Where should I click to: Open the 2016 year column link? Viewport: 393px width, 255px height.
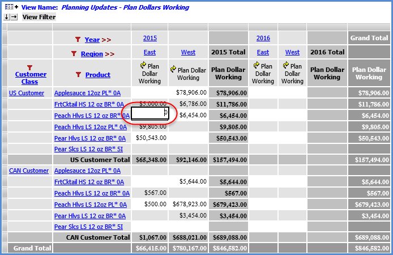(x=263, y=38)
